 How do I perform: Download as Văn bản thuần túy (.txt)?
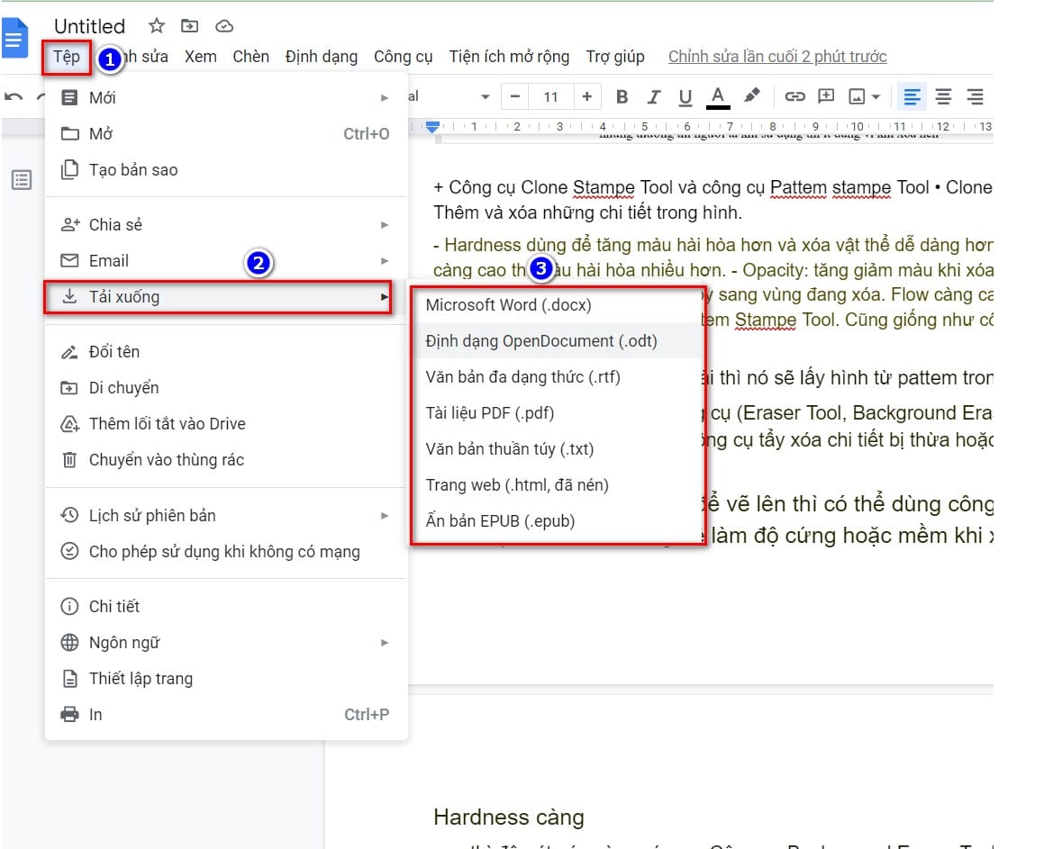(x=558, y=449)
